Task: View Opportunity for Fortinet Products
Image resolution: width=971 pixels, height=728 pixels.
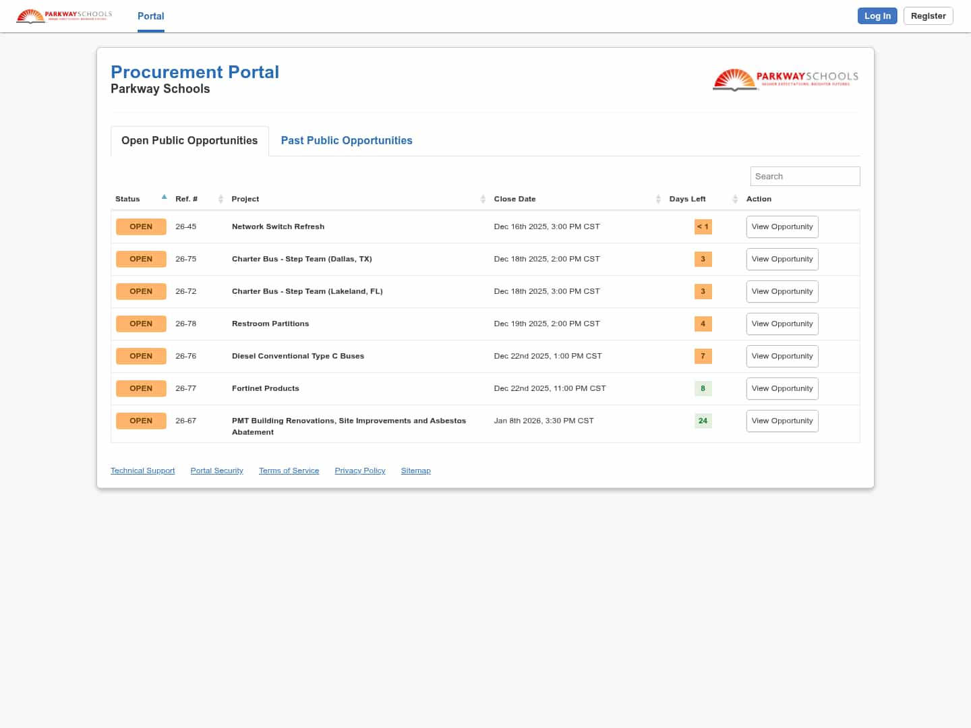Action: point(782,388)
